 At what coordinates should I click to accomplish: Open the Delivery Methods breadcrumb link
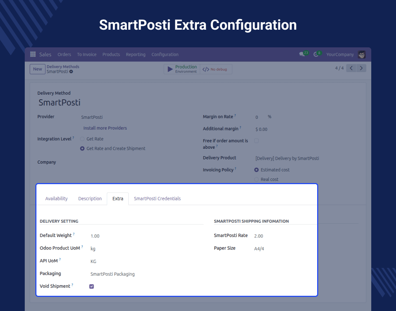[63, 67]
